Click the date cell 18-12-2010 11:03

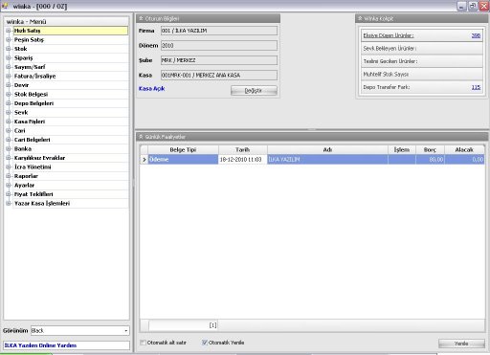(243, 160)
